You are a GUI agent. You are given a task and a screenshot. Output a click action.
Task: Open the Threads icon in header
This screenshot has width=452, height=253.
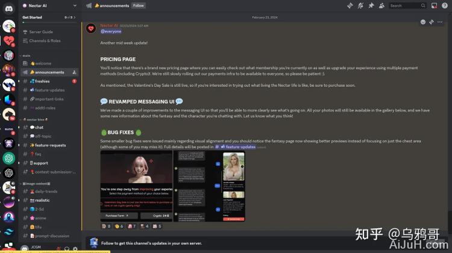point(350,5)
